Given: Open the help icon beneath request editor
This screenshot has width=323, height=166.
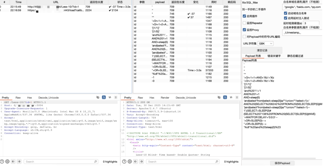Looking at the screenshot, I should click(2, 162).
